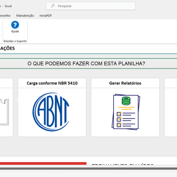This screenshot has height=177, width=177.
Task: Open the Gerar Relatórios card title
Action: click(x=125, y=83)
